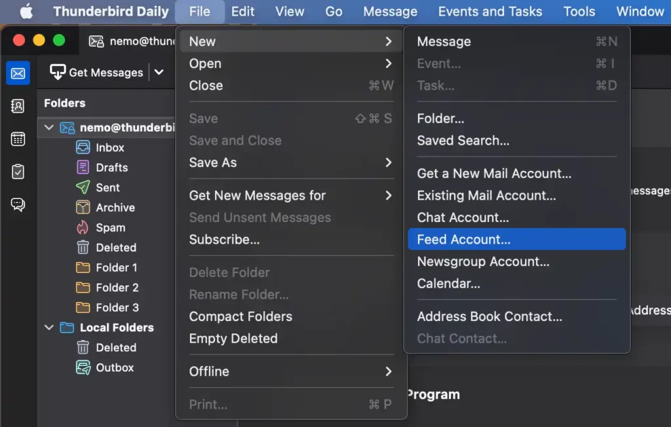The width and height of the screenshot is (671, 427).
Task: Choose Feed Account... from New submenu
Action: coord(516,239)
